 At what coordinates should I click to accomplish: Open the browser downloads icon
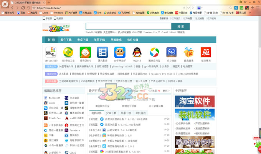pyautogui.click(x=253, y=8)
